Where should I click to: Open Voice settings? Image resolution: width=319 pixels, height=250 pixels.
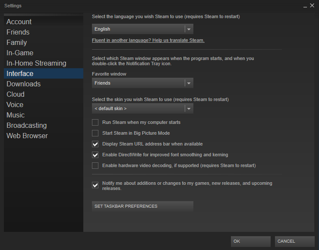coord(44,105)
